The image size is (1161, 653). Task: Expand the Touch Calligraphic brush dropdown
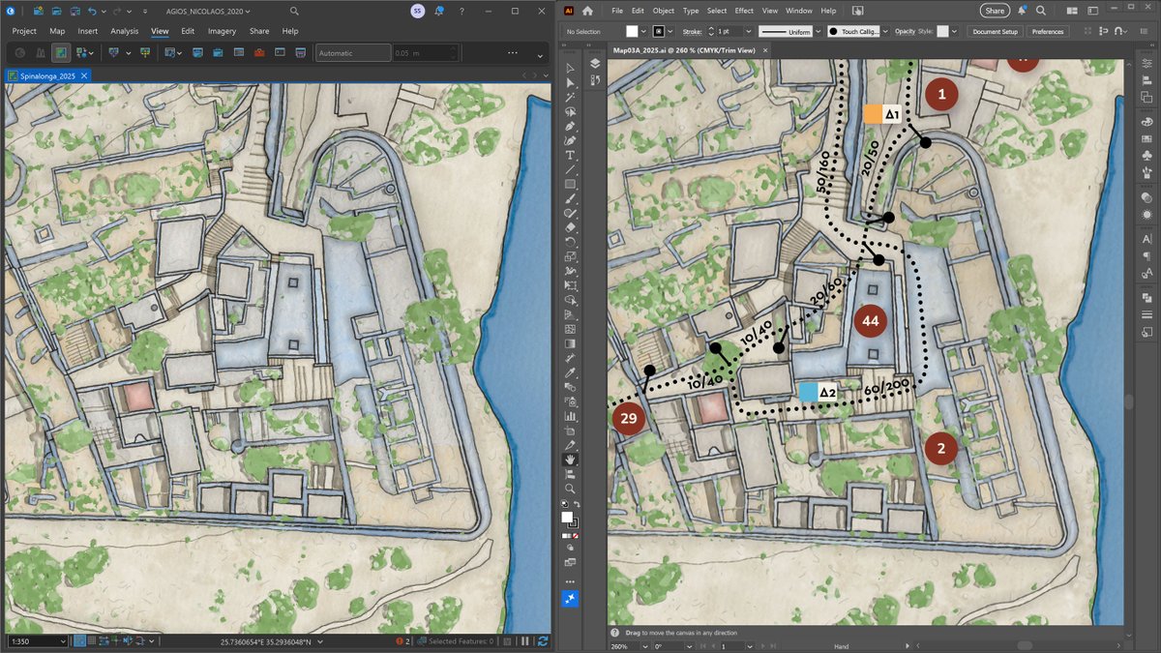[883, 31]
